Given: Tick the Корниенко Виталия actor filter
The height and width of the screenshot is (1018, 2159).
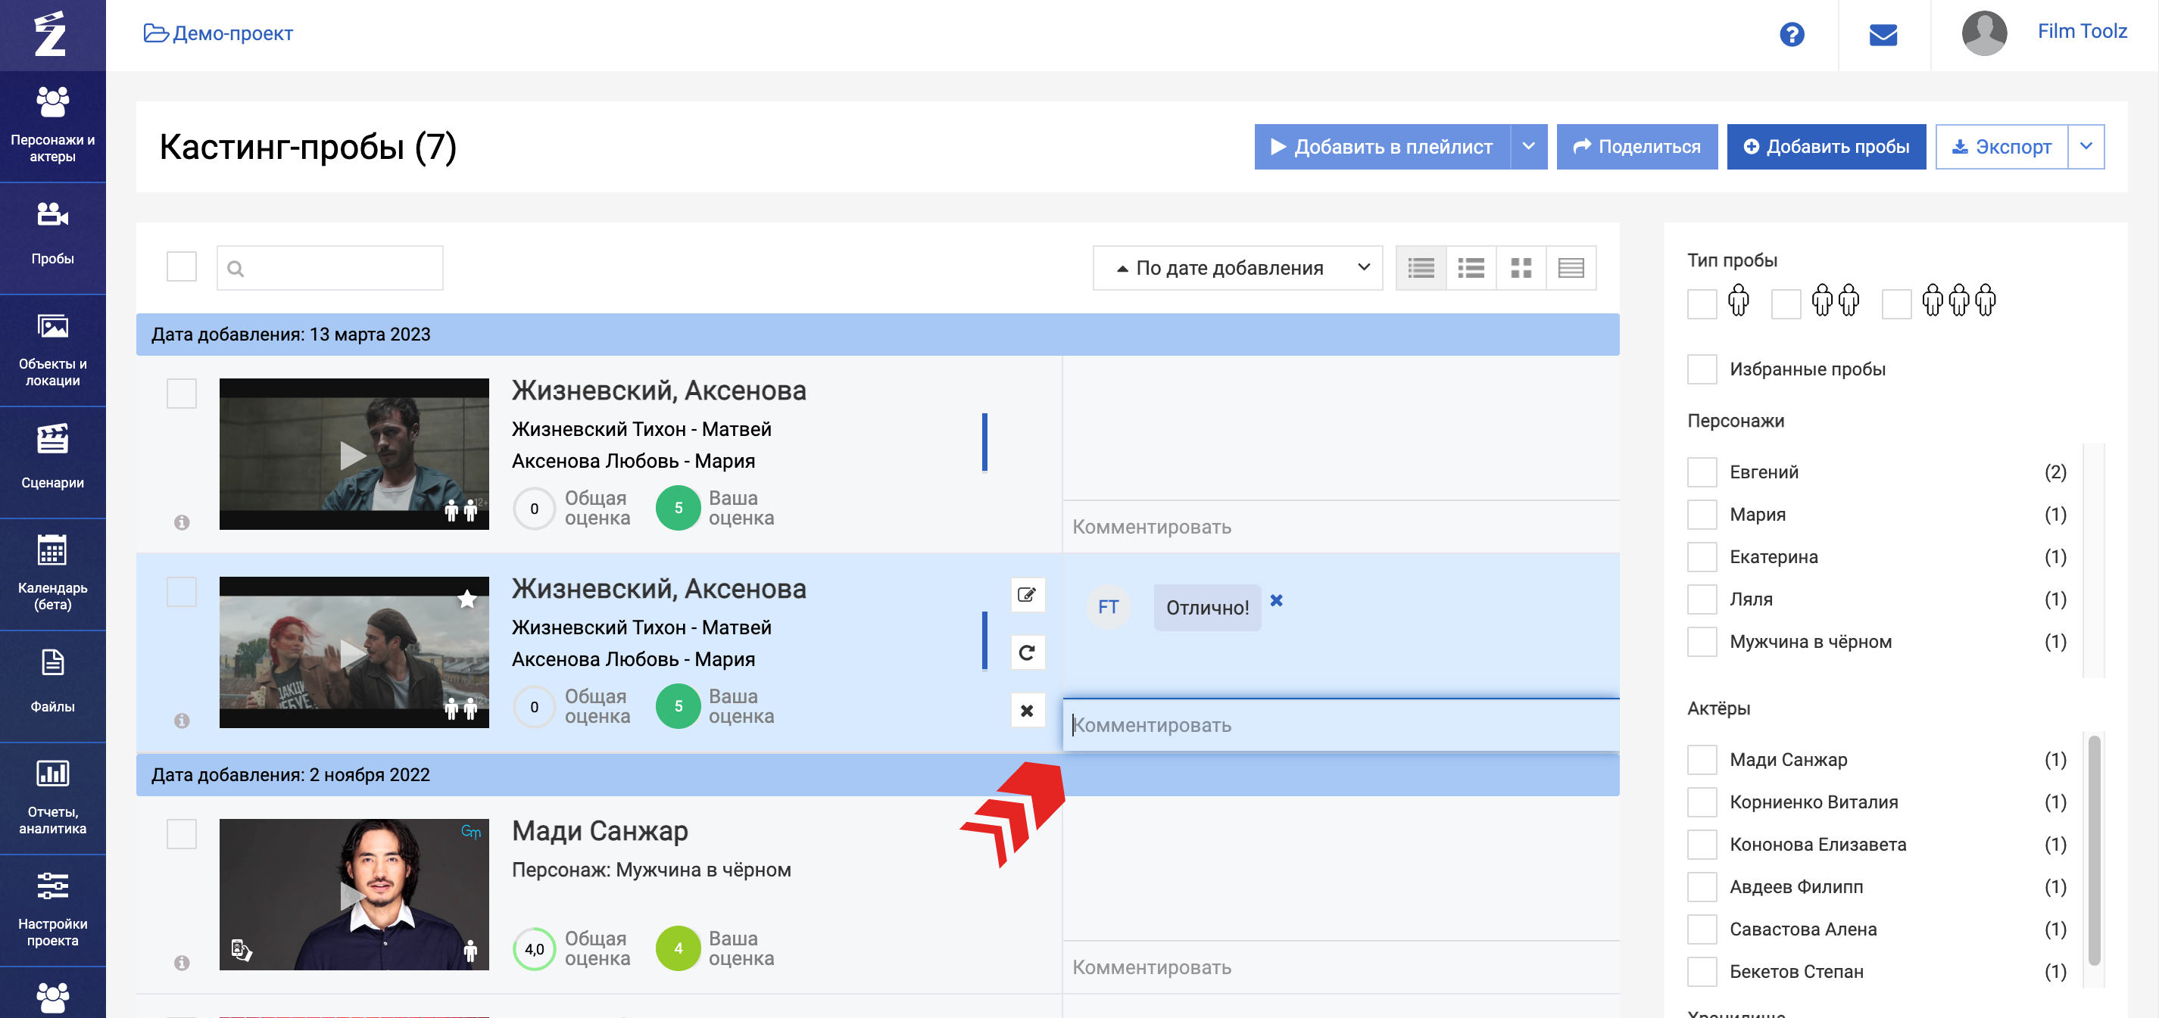Looking at the screenshot, I should [x=1702, y=803].
